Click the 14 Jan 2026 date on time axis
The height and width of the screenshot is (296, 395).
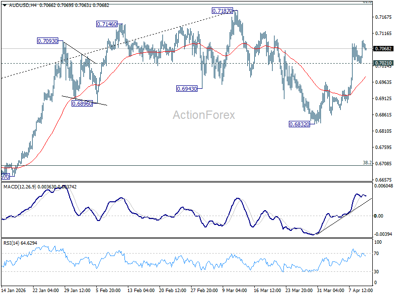pos(13,291)
